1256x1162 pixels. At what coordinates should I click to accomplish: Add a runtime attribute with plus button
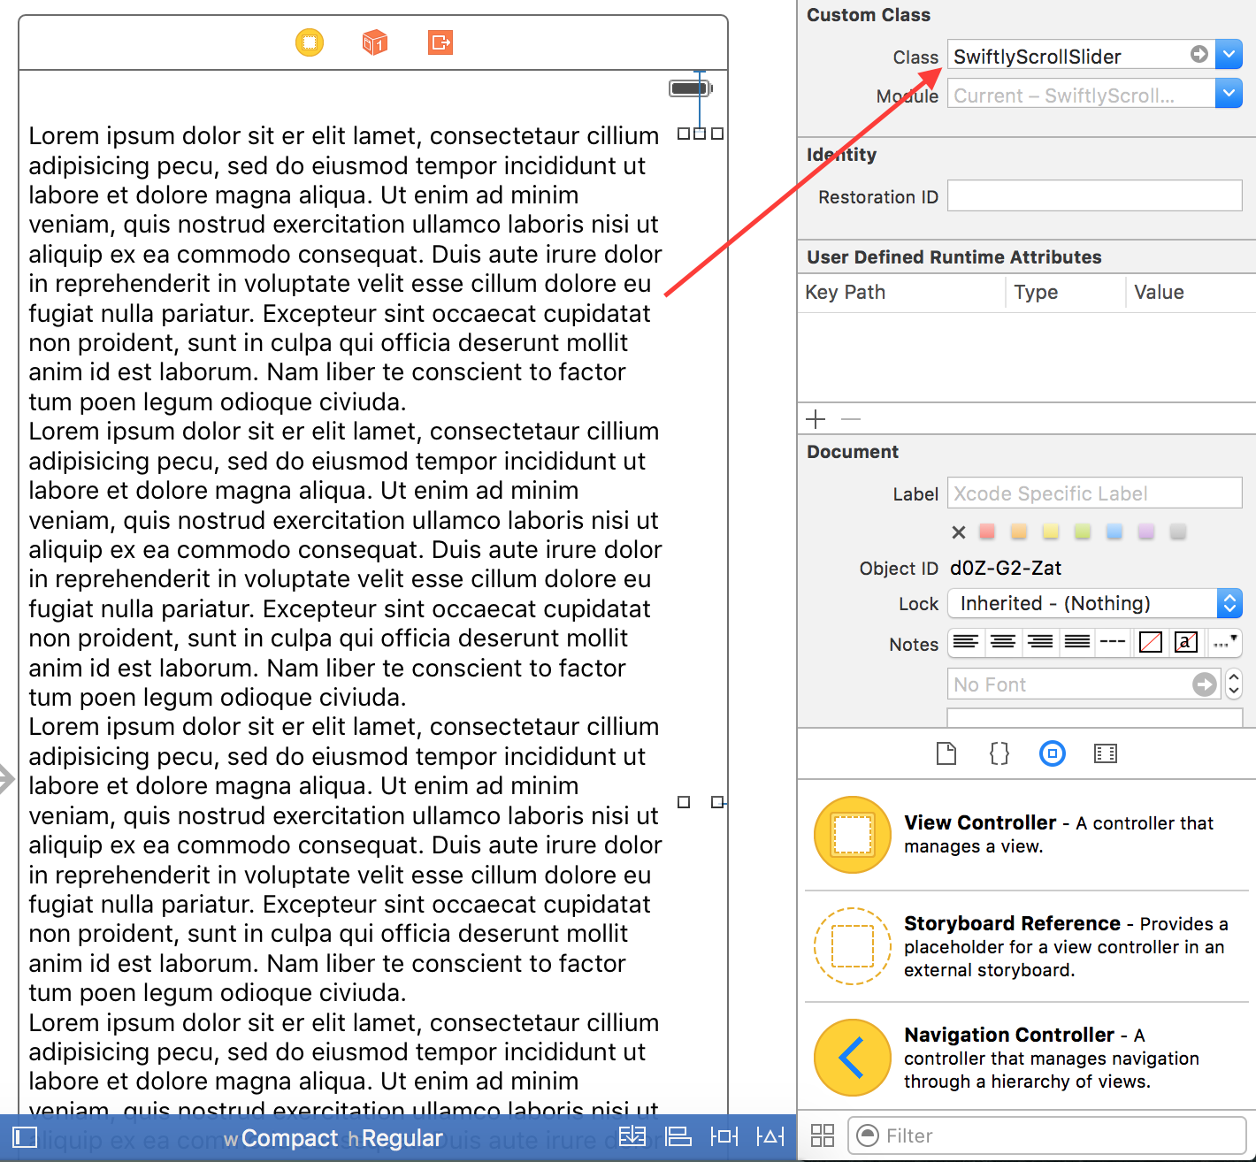(x=816, y=418)
